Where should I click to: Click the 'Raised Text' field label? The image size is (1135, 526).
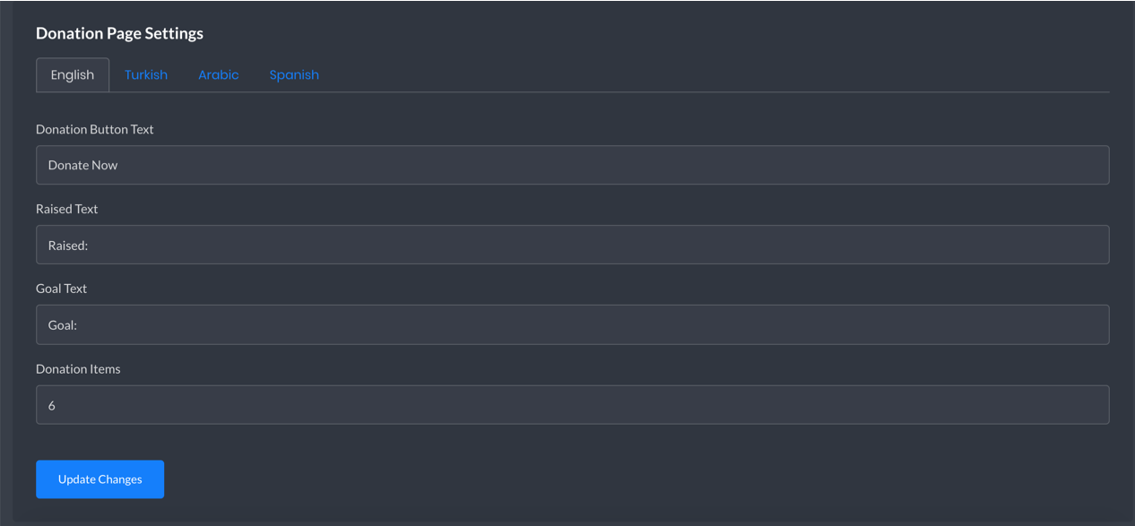pos(67,209)
